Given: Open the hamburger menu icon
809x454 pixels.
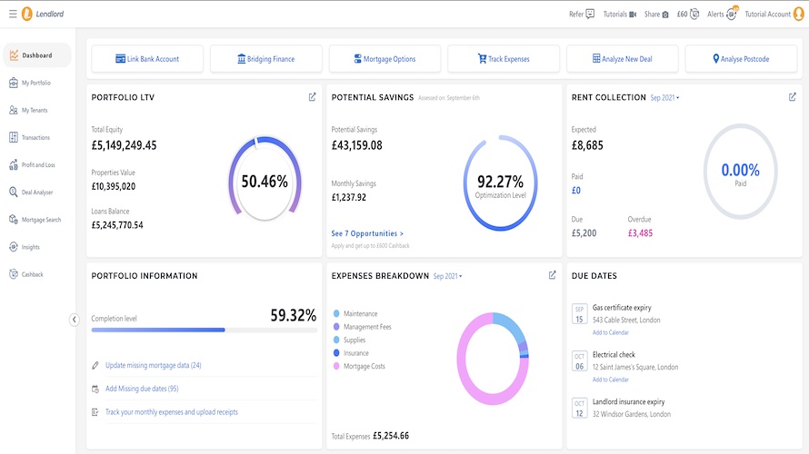Looking at the screenshot, I should coord(12,14).
